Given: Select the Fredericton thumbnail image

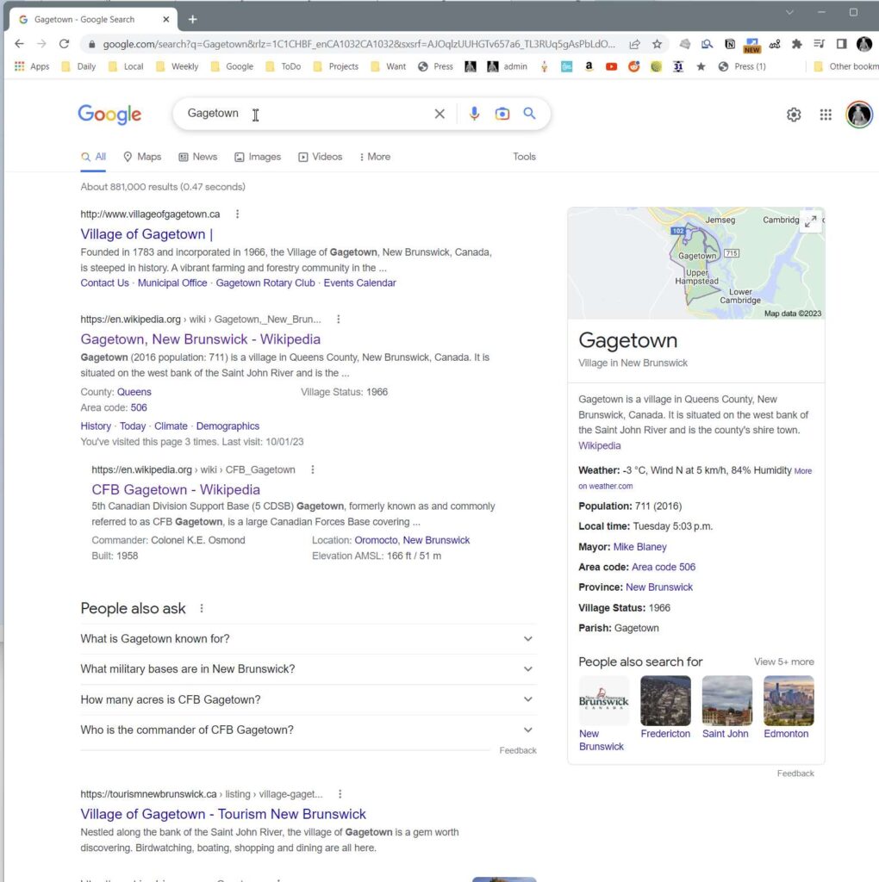Looking at the screenshot, I should (x=665, y=701).
